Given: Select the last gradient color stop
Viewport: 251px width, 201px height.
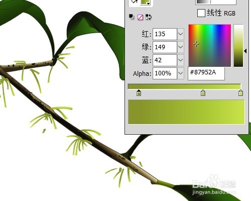Looking at the screenshot, I should coord(240,93).
